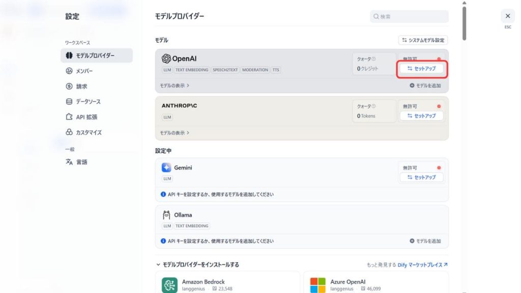Open 請求 billing section
The width and height of the screenshot is (521, 293).
pyautogui.click(x=81, y=86)
